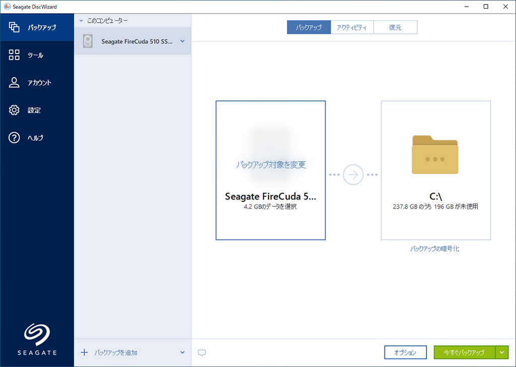Click the circled arrow between source and destination
The height and width of the screenshot is (367, 516).
click(353, 175)
